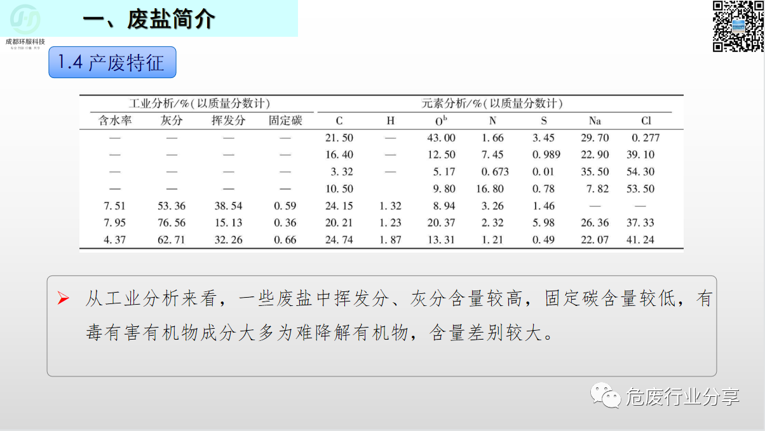This screenshot has height=431, width=765.
Task: Select the C value 24.74
Action: [339, 241]
